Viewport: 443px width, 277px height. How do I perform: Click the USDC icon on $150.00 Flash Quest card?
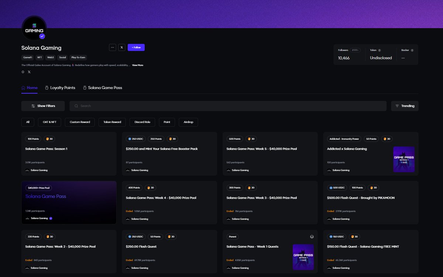331,236
